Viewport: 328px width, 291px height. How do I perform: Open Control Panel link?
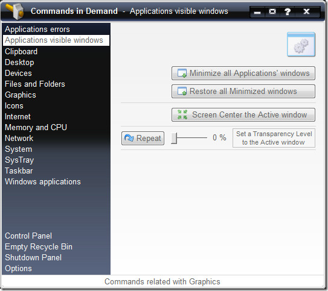[x=28, y=236]
